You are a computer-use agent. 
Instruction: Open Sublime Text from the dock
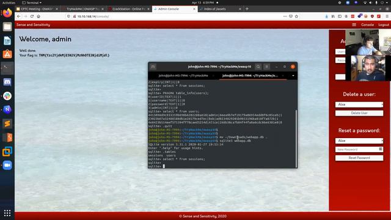[x=7, y=123]
